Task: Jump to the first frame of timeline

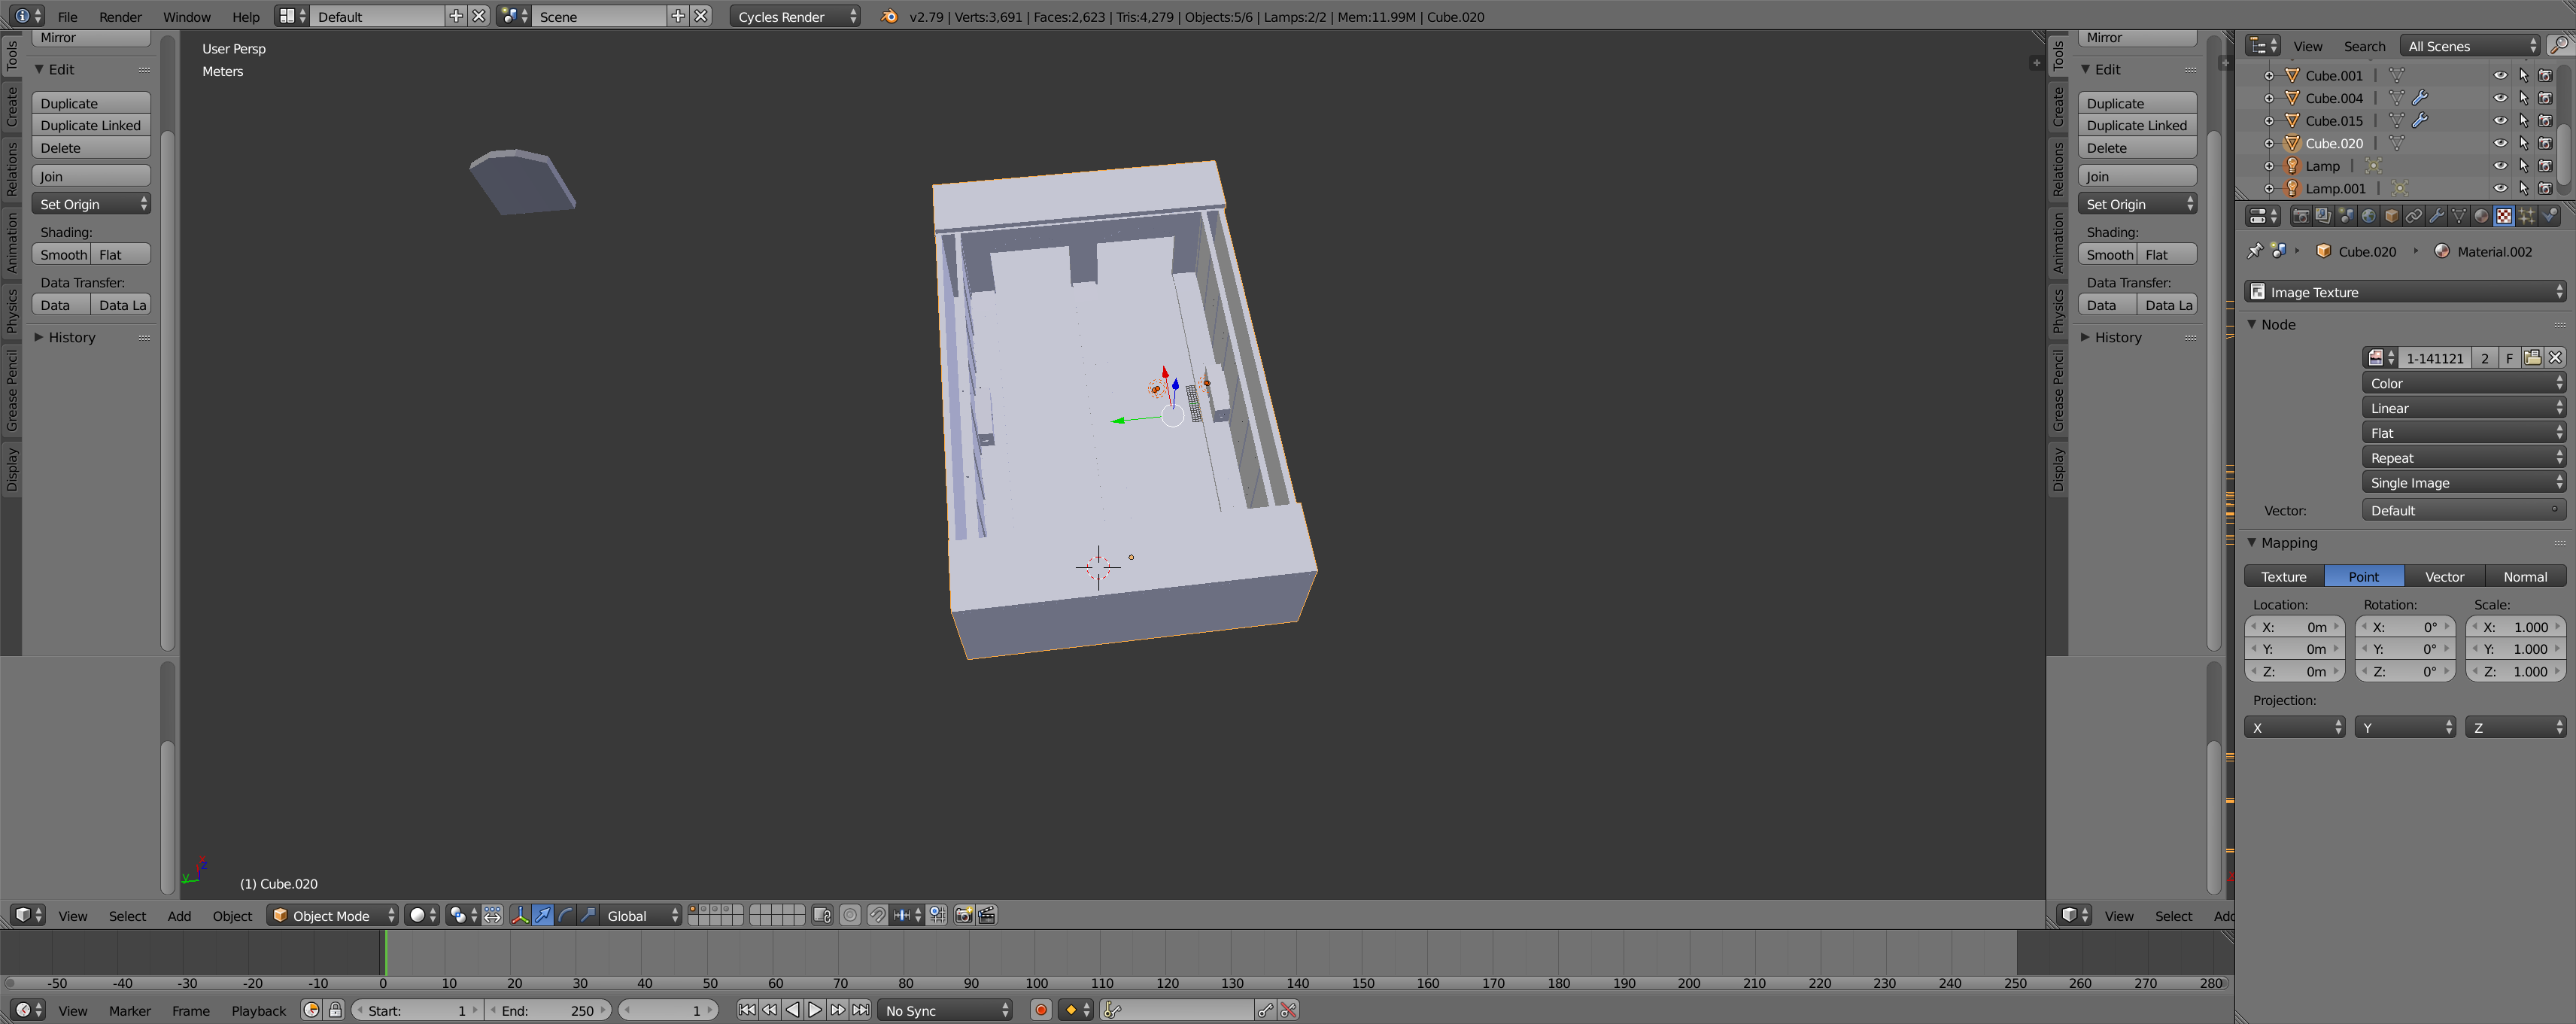Action: pos(747,1010)
